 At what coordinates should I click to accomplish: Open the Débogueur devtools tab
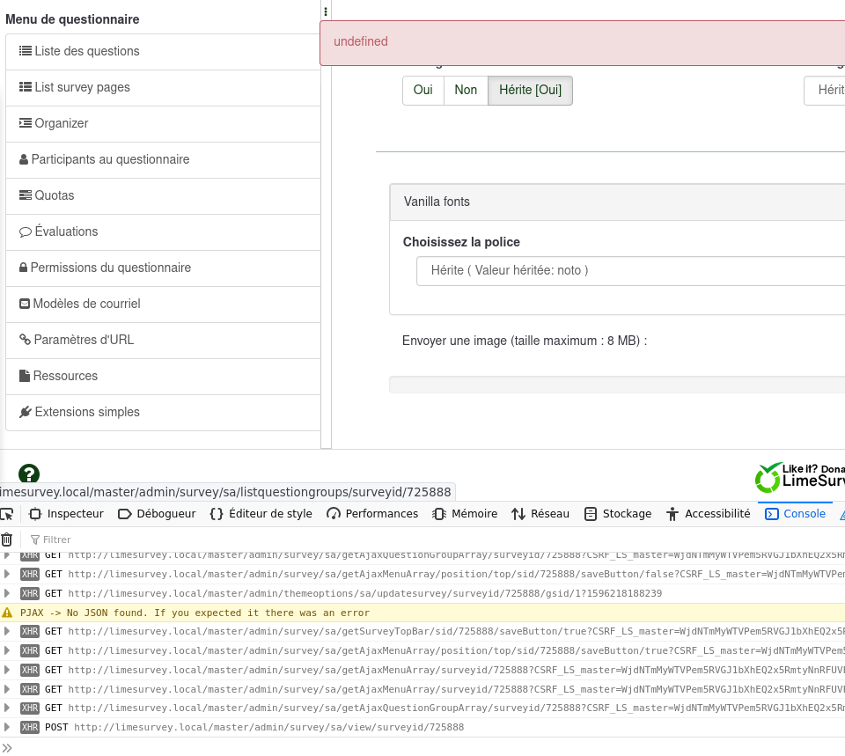[x=157, y=514]
